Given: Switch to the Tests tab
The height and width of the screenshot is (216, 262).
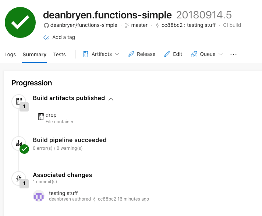Looking at the screenshot, I should [x=60, y=54].
